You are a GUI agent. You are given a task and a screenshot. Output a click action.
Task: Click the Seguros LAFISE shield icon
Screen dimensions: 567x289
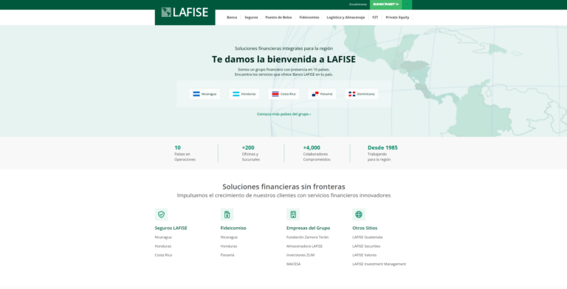tap(161, 215)
